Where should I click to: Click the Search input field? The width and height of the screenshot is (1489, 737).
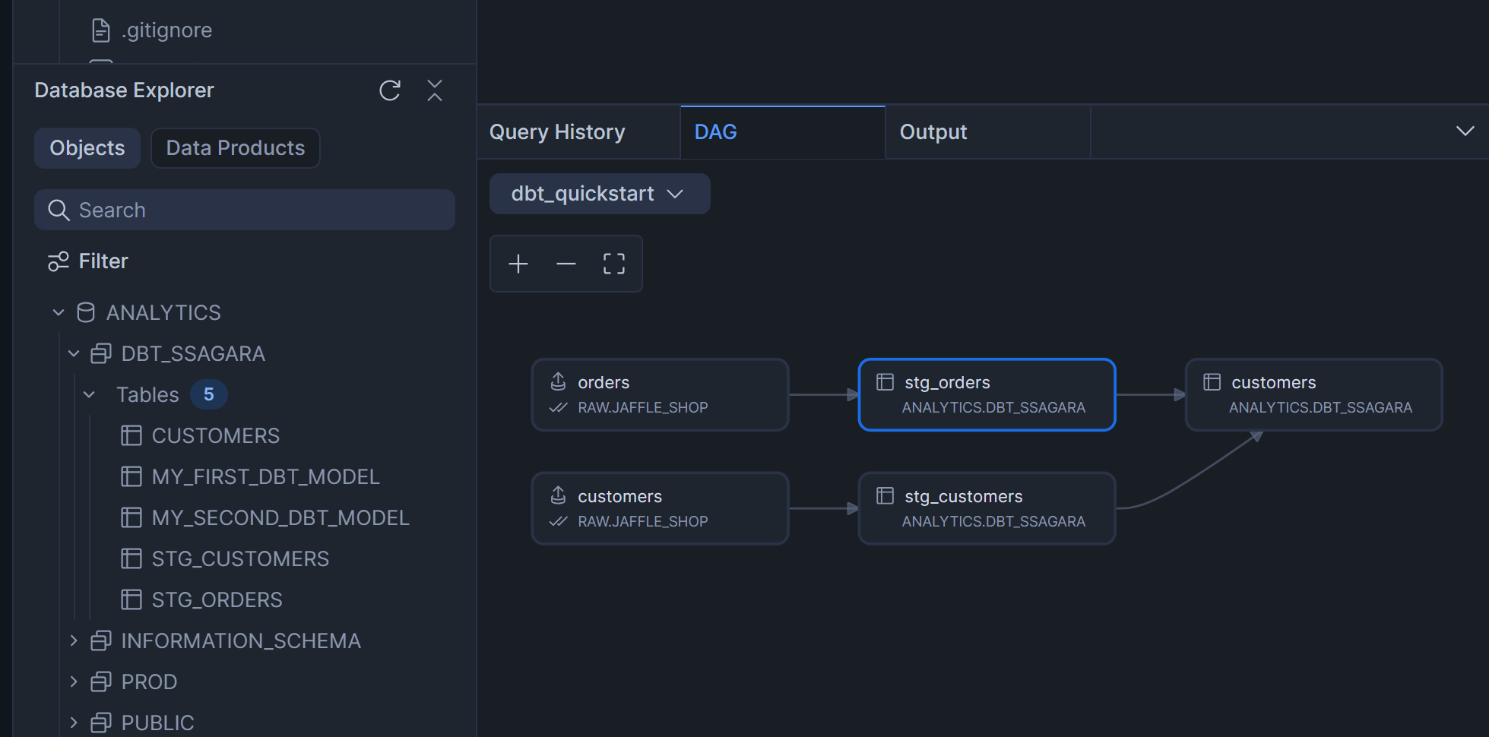[258, 210]
